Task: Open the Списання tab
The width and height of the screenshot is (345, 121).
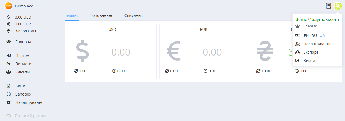Action: (x=134, y=15)
